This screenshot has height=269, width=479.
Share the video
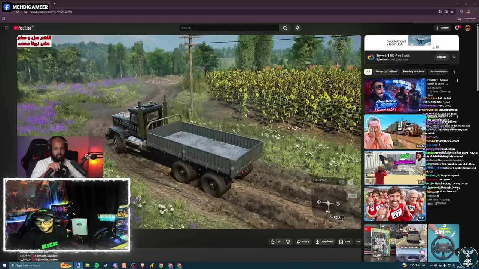(303, 242)
